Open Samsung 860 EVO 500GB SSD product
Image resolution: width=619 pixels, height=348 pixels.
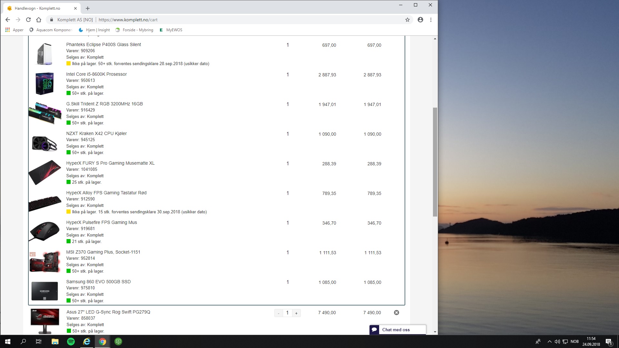pyautogui.click(x=98, y=282)
